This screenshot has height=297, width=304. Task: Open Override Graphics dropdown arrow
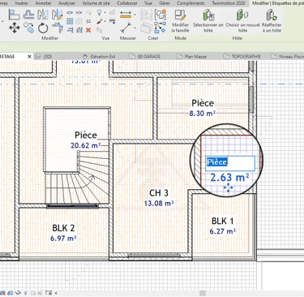click(105, 21)
